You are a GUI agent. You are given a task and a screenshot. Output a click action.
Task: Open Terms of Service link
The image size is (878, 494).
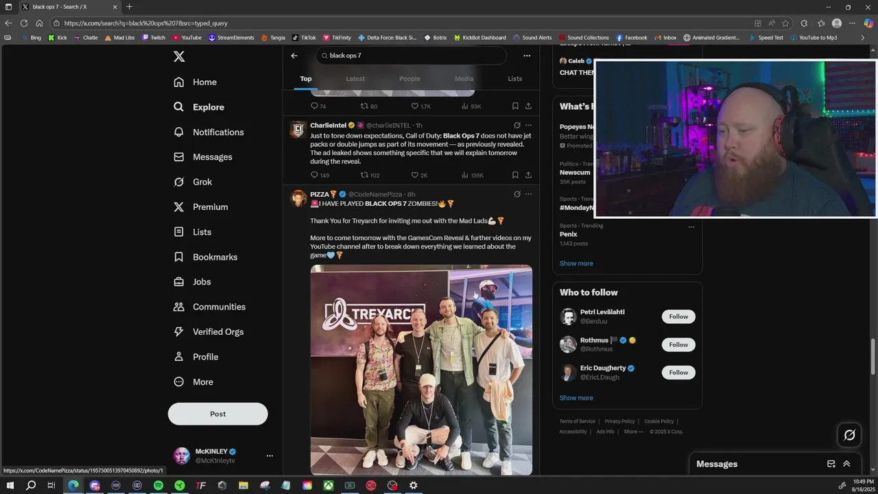[577, 421]
